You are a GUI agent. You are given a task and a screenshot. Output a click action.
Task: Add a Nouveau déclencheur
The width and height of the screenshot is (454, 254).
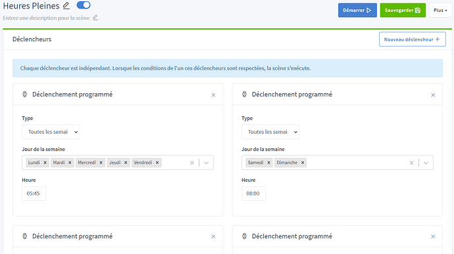412,39
